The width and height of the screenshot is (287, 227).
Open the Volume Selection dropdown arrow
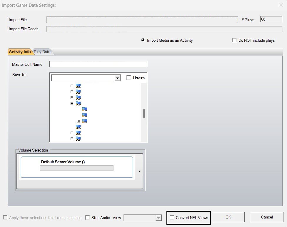click(140, 171)
